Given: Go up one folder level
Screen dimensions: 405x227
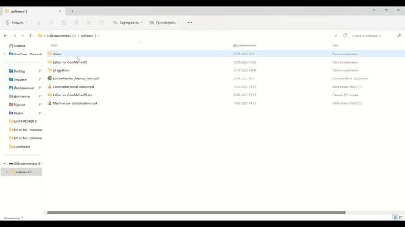Looking at the screenshot, I should tap(30, 36).
